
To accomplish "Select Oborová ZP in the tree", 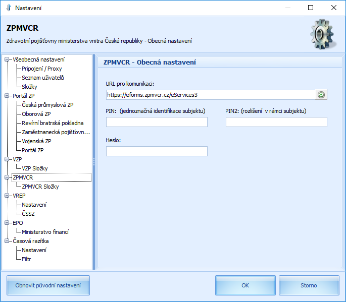I will [36, 114].
